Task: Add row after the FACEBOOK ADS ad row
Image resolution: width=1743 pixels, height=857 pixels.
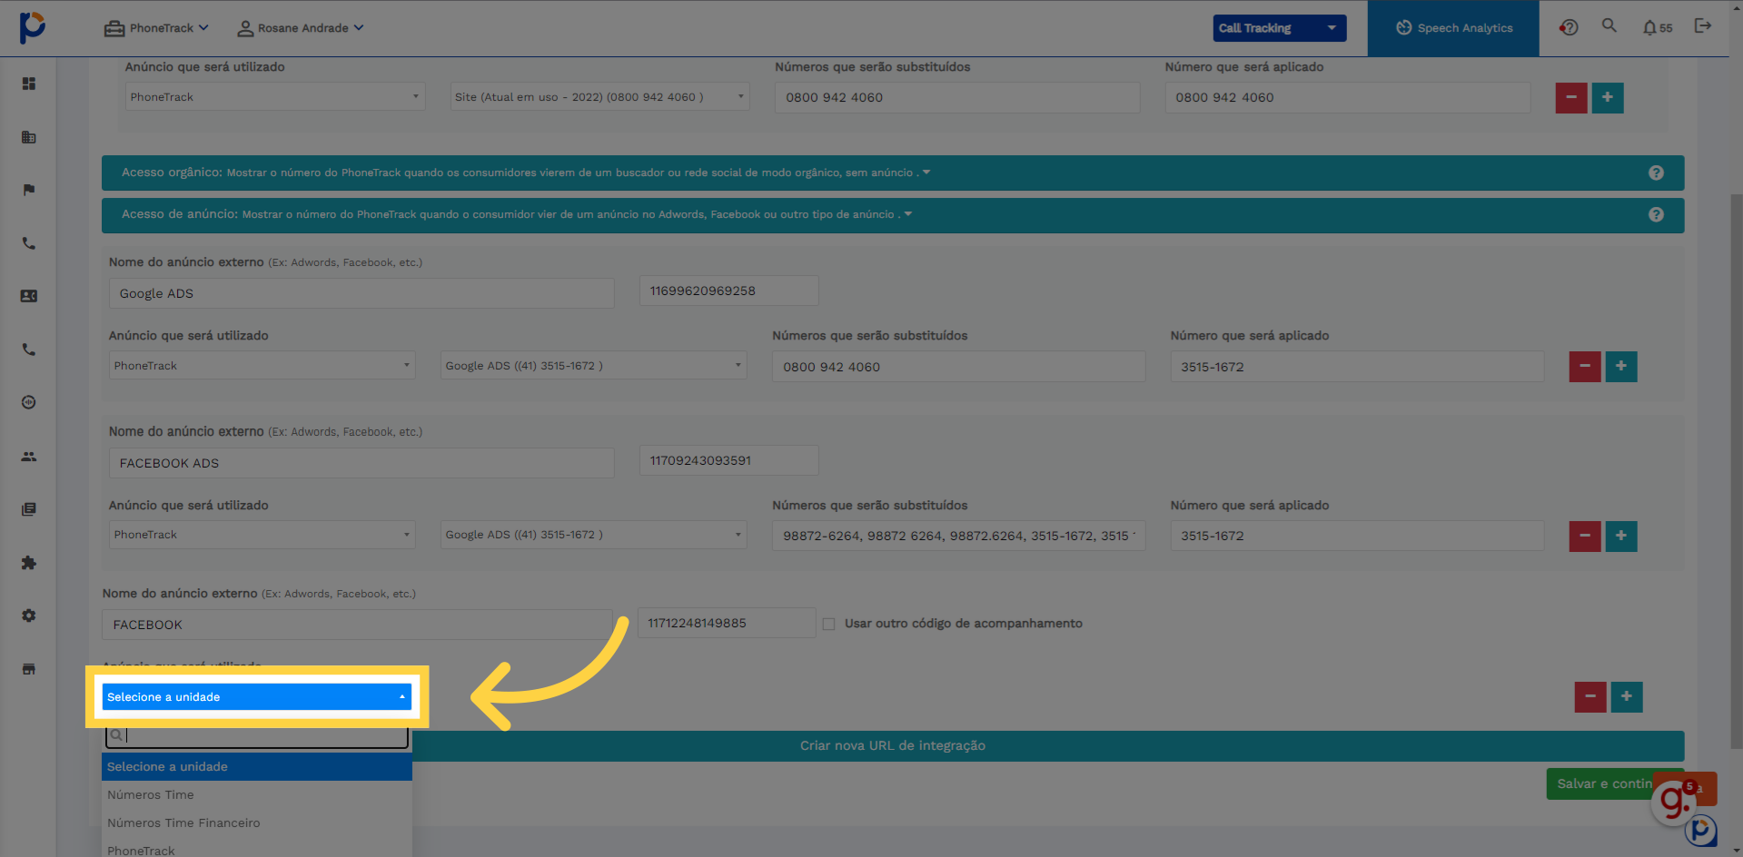Action: [x=1621, y=536]
